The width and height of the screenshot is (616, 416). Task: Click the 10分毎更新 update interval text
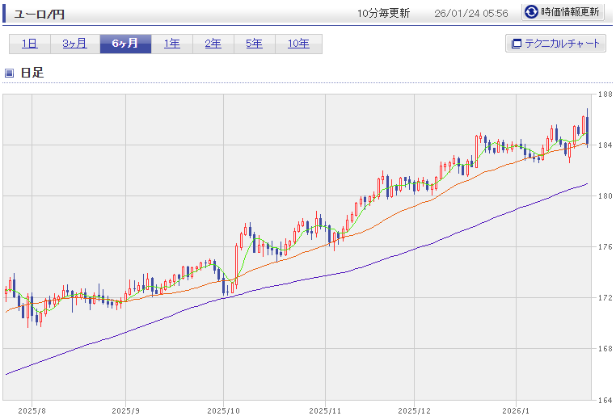[383, 13]
